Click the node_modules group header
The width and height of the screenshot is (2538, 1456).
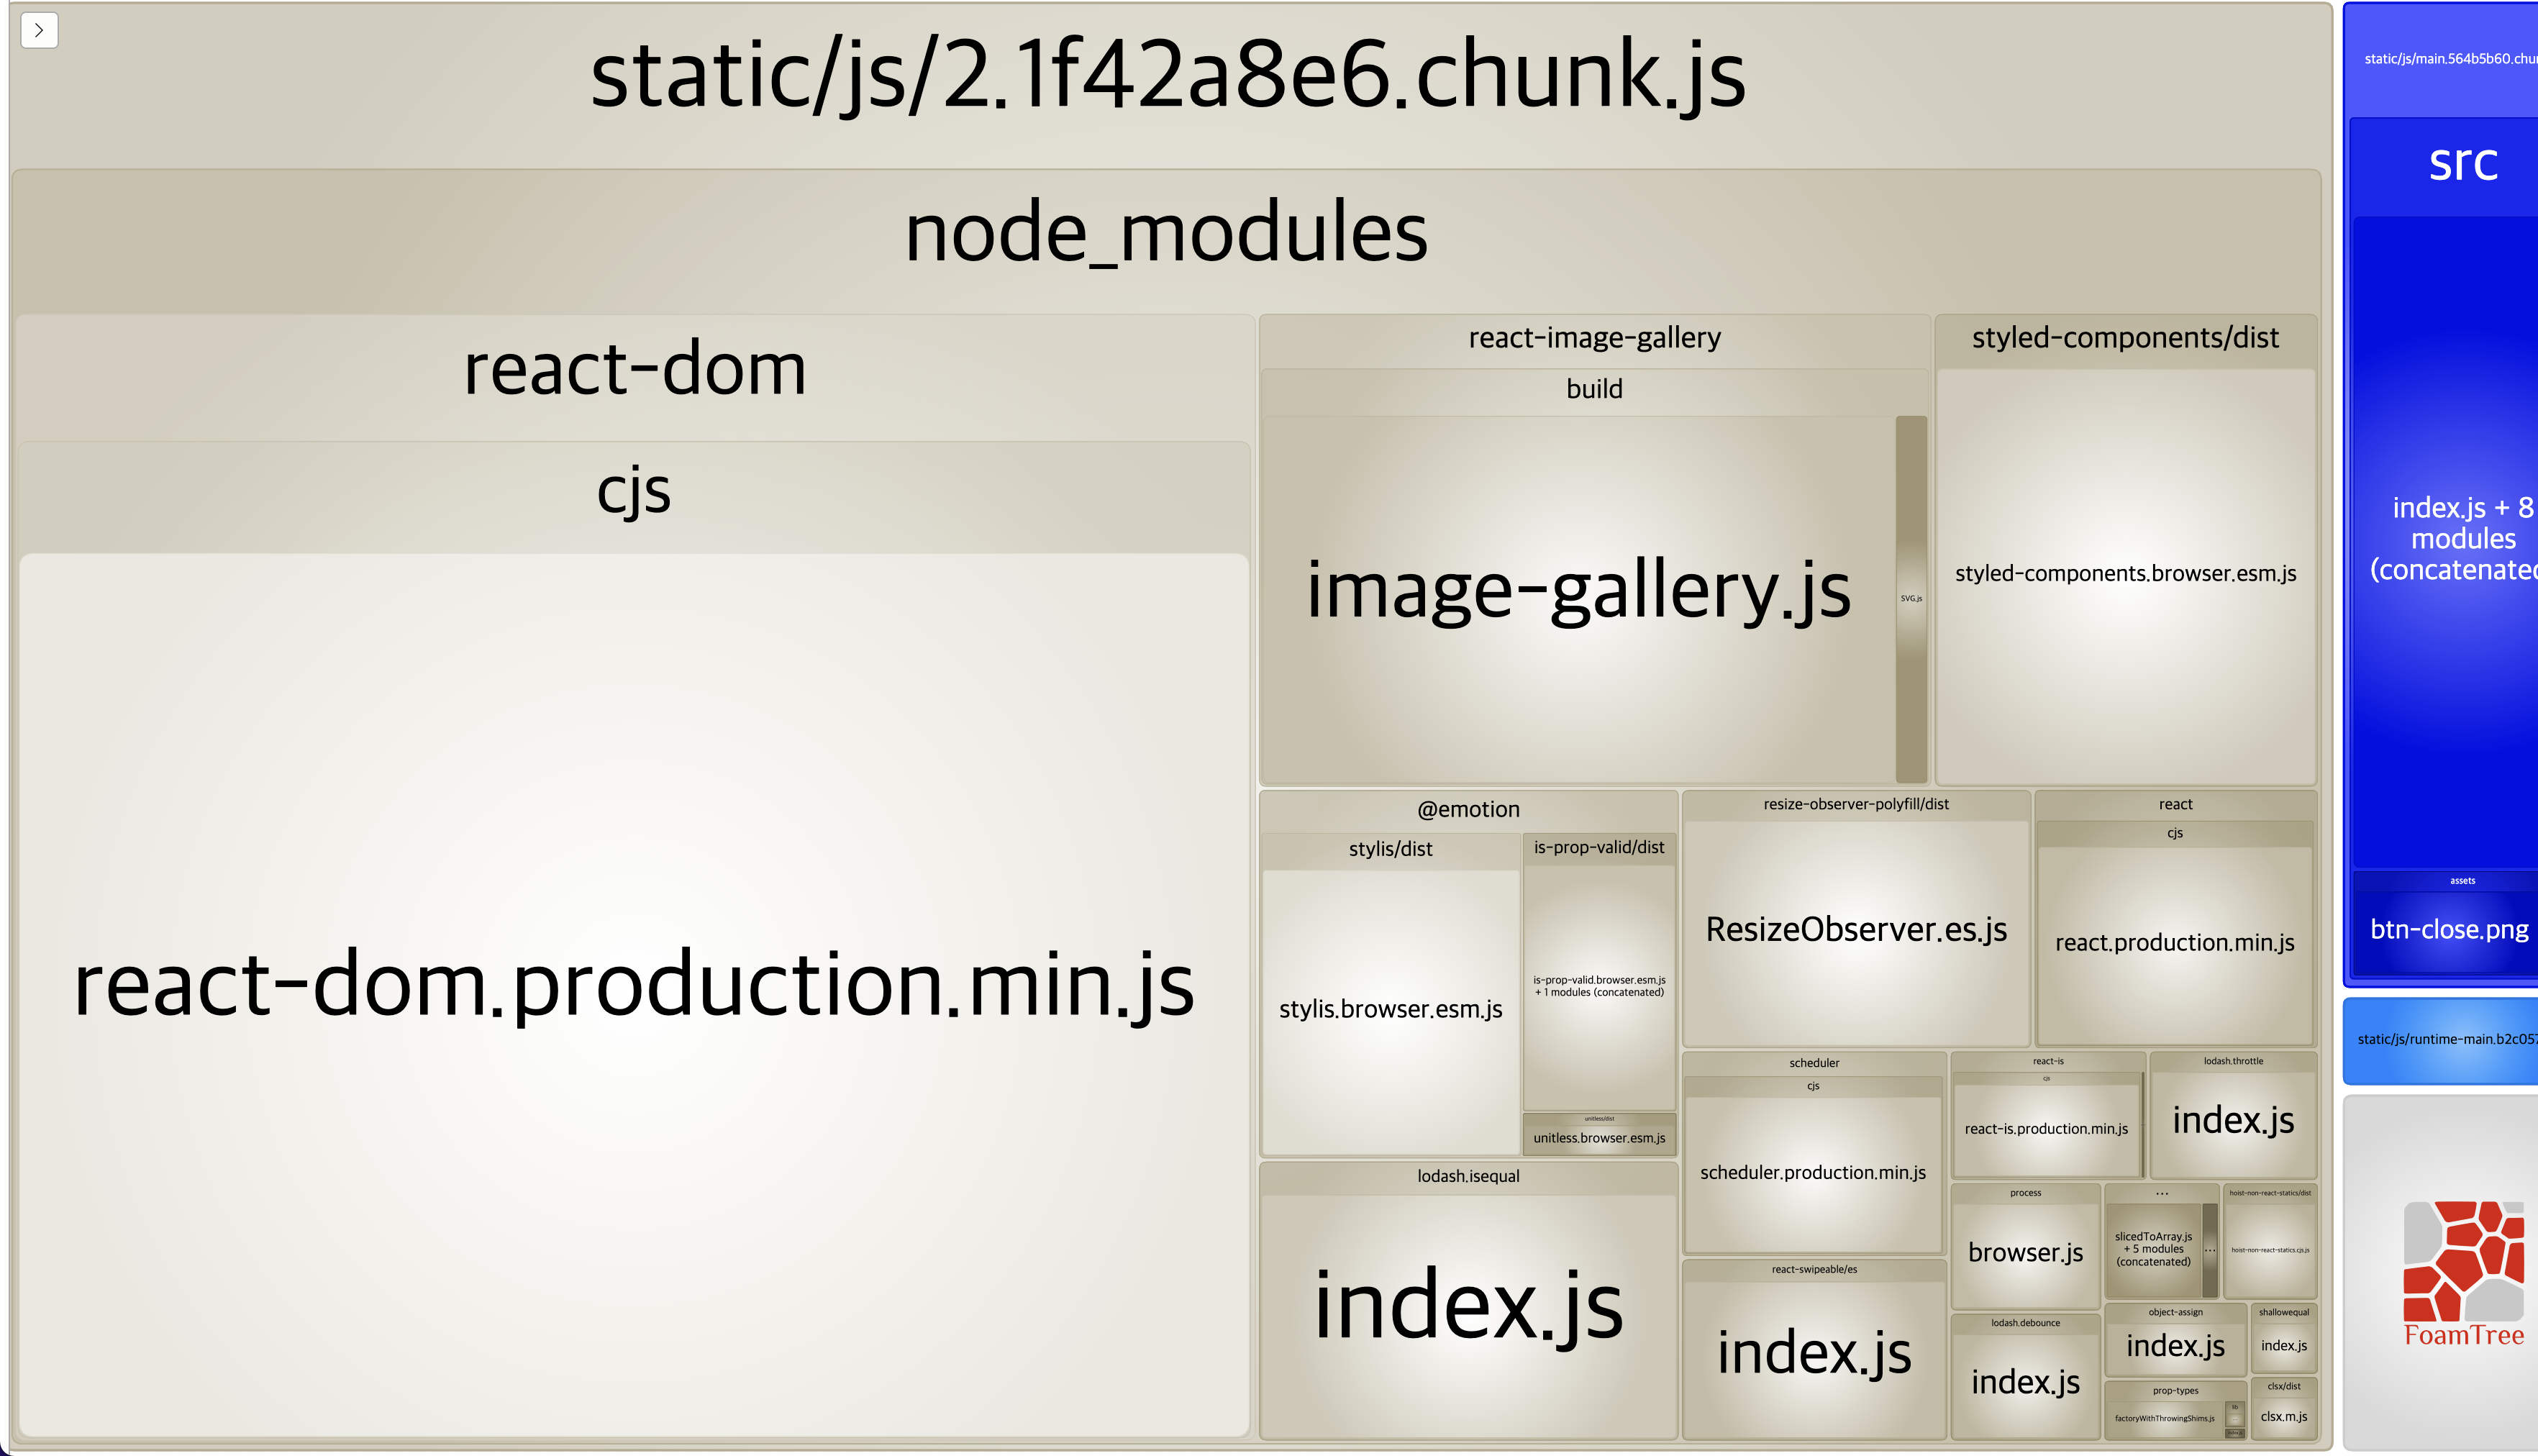point(1166,234)
